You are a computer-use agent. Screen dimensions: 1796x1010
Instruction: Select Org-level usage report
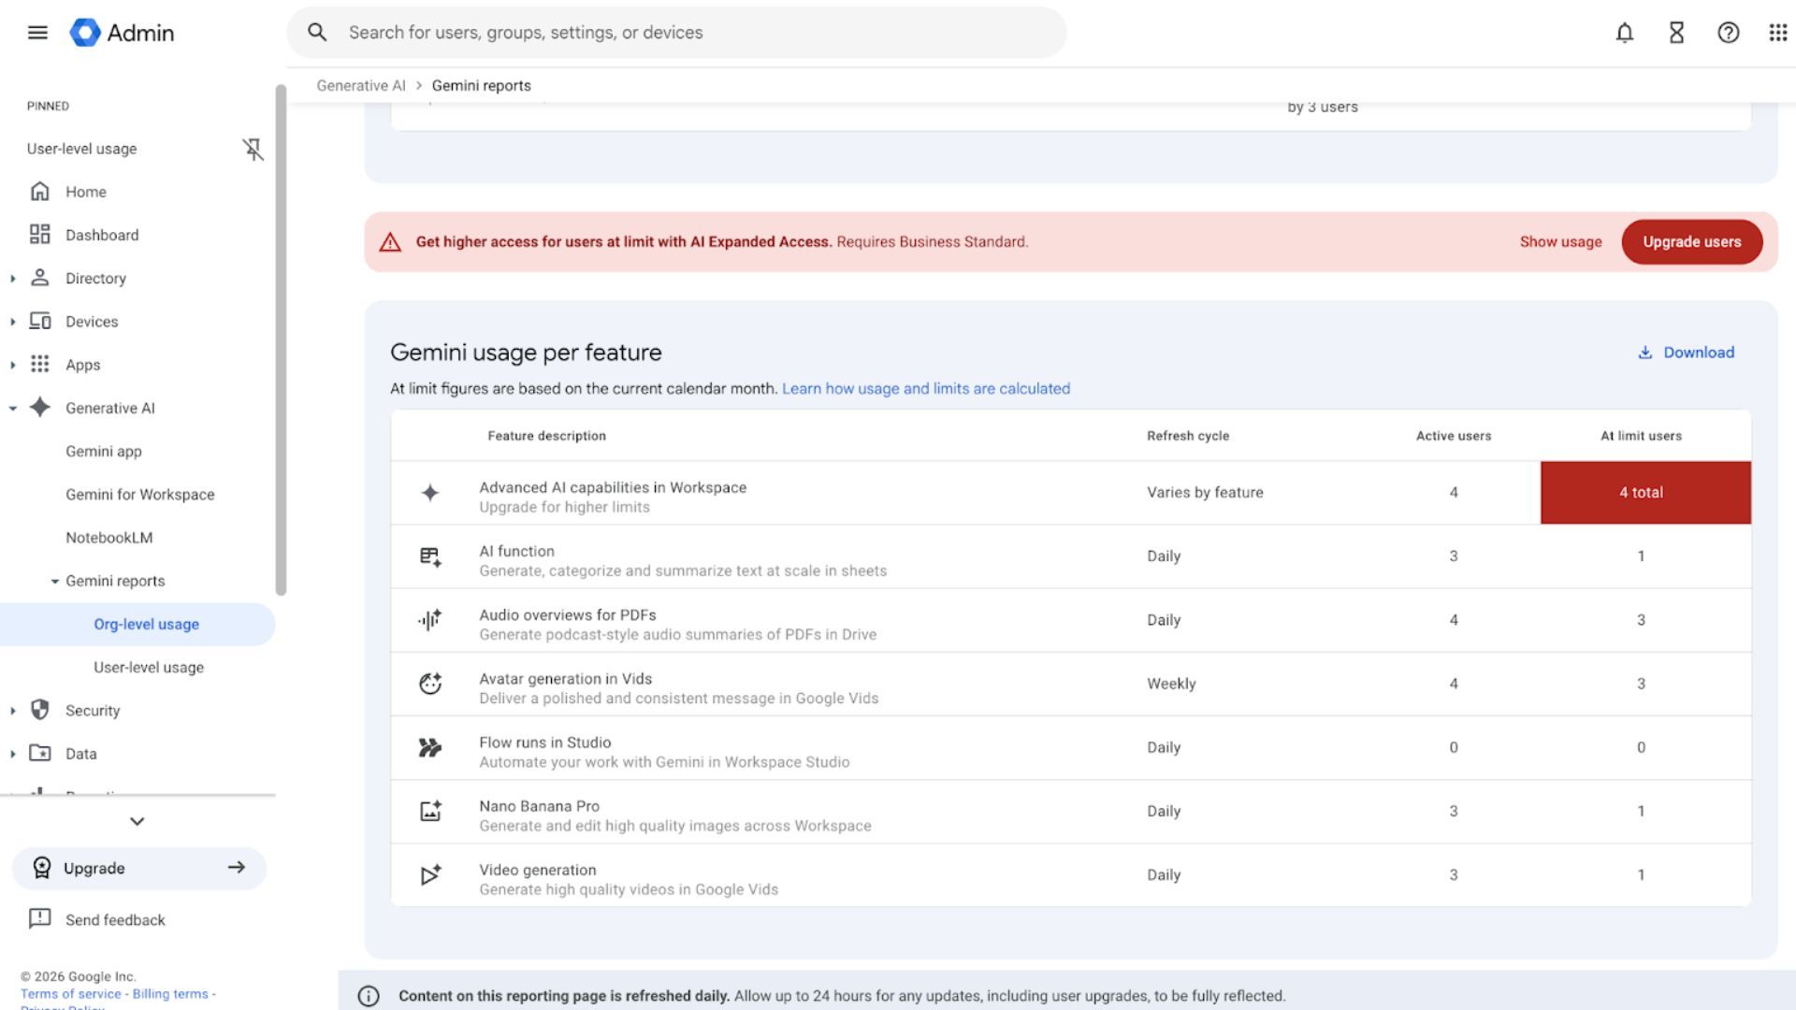click(x=138, y=624)
